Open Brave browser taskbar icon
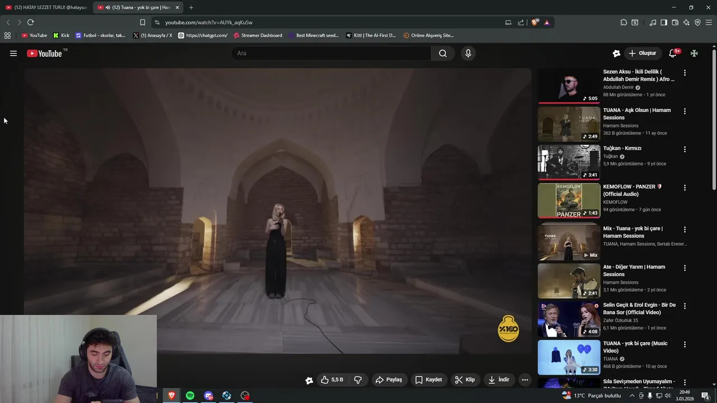 pyautogui.click(x=171, y=396)
